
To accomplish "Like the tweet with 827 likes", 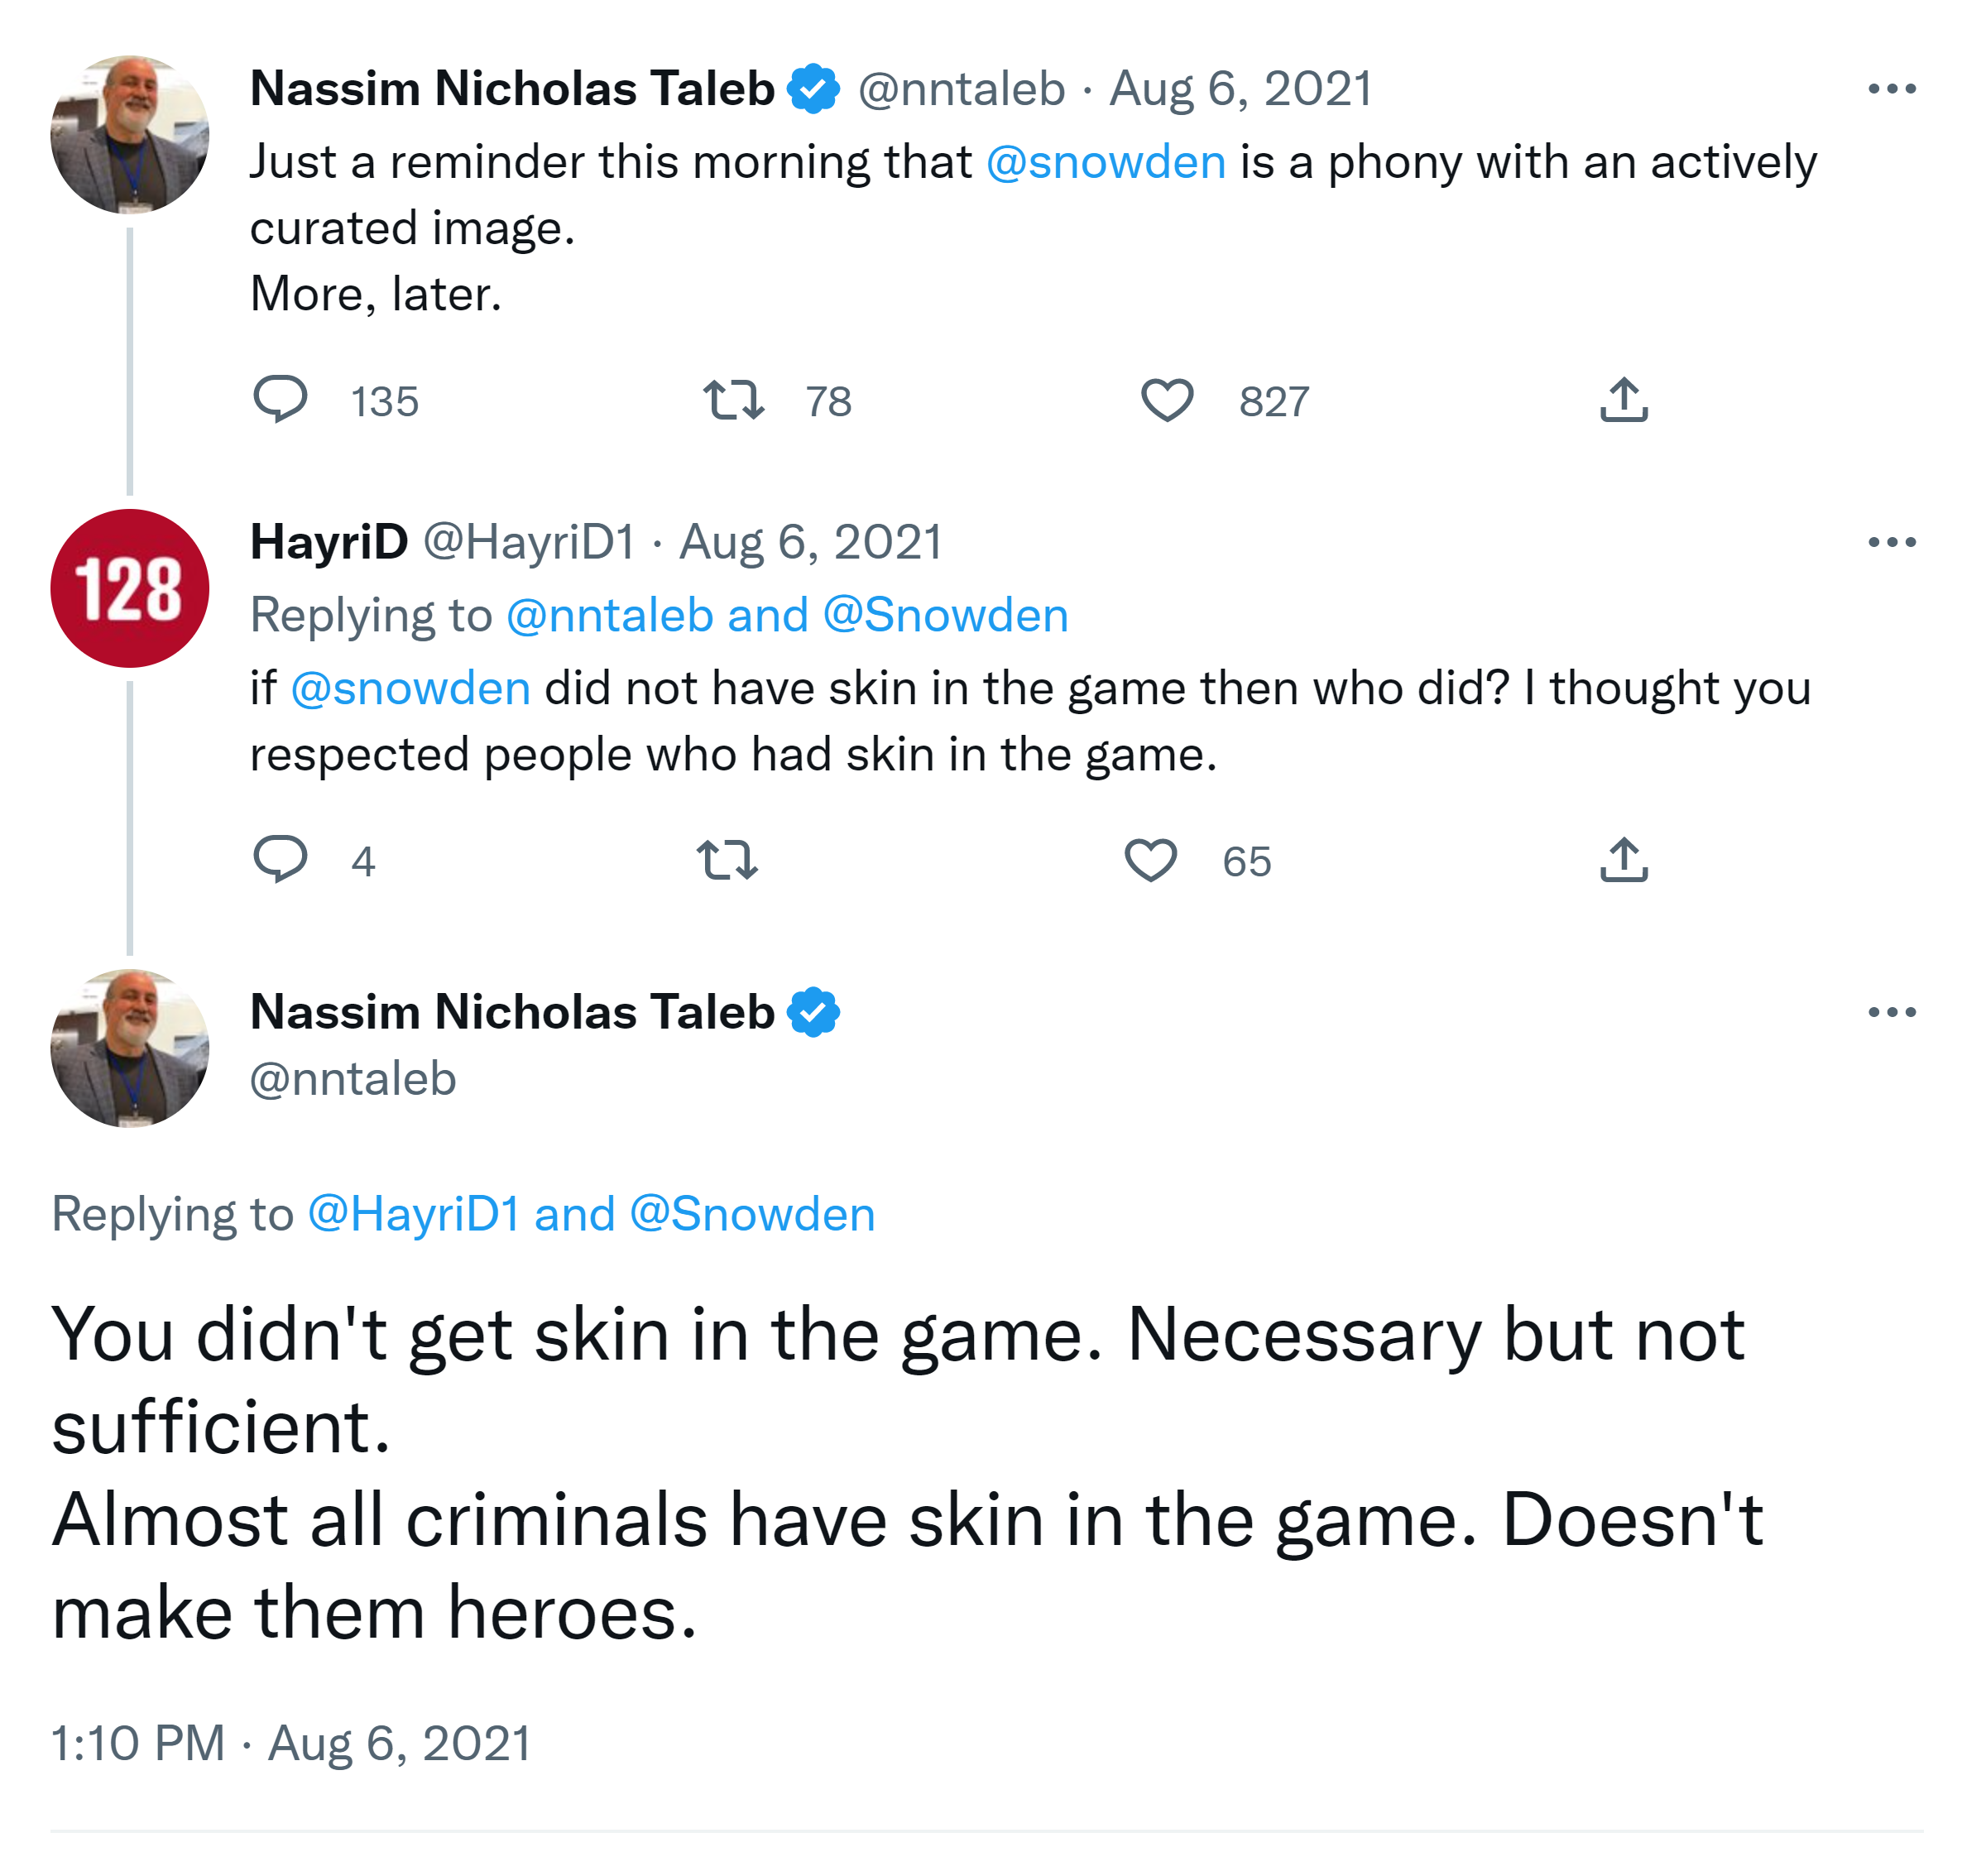I will coord(1167,400).
